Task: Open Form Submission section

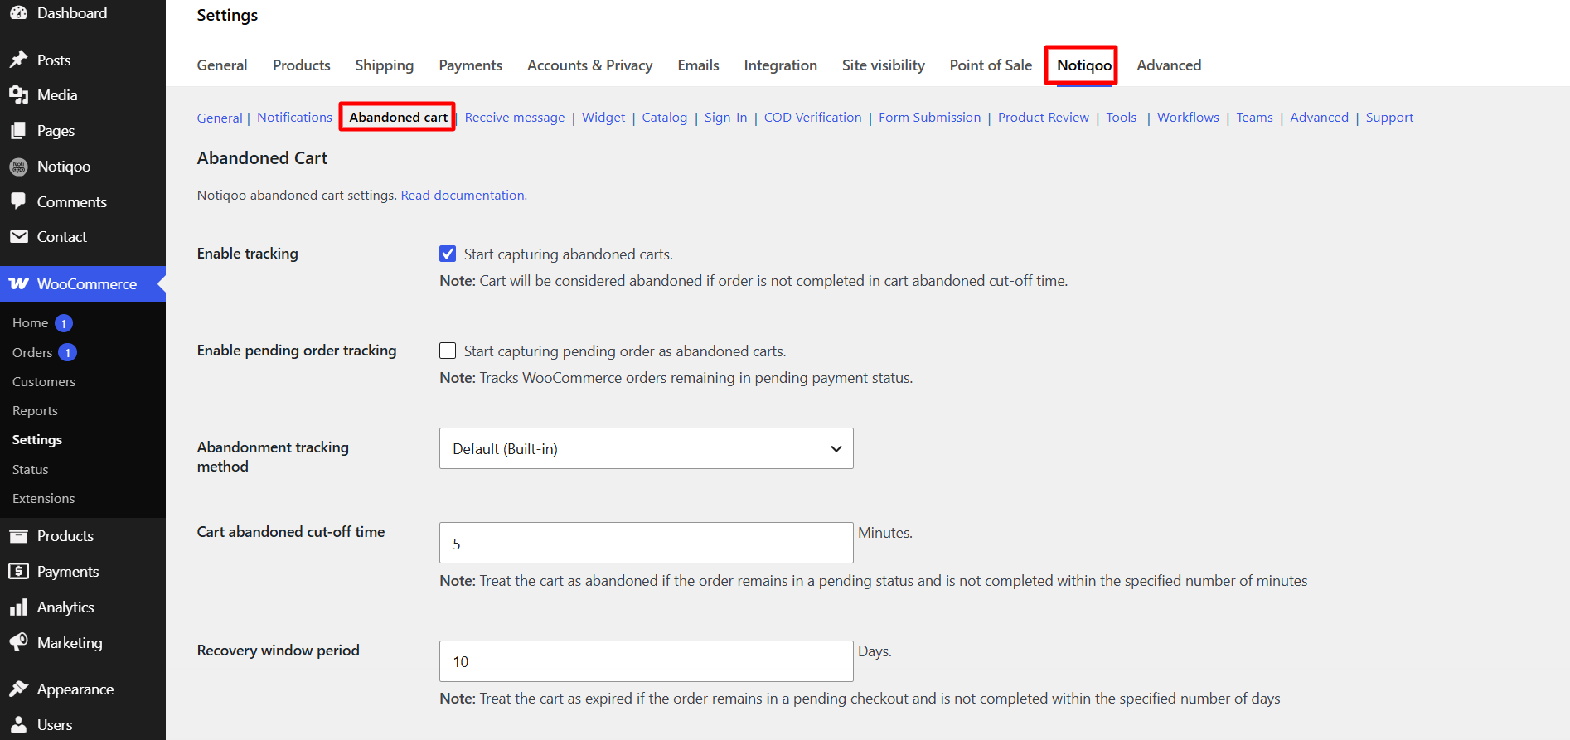Action: tap(930, 118)
